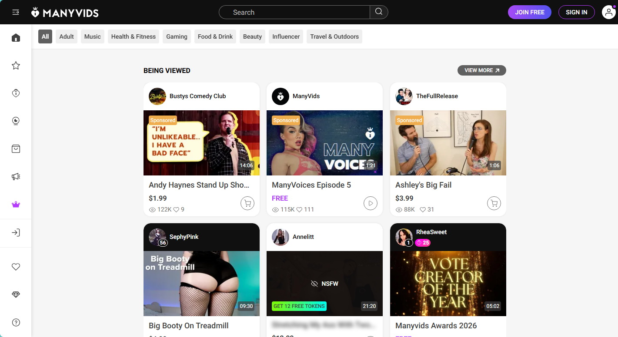Expand Being Viewed with VIEW MORE
This screenshot has width=618, height=337.
pos(482,70)
